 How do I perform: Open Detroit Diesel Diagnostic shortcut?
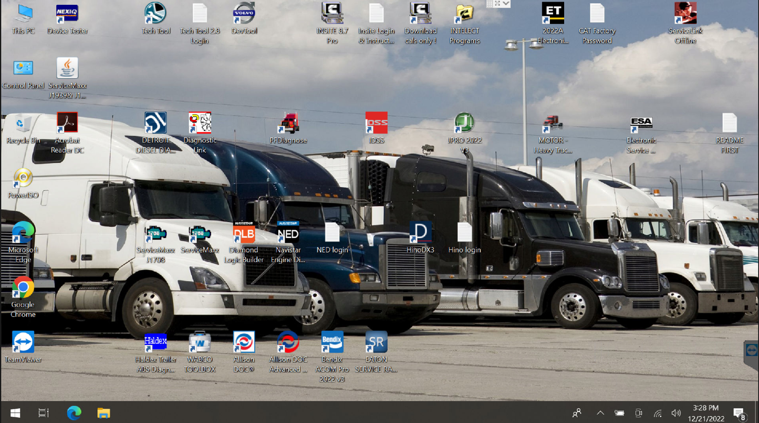[x=155, y=133]
